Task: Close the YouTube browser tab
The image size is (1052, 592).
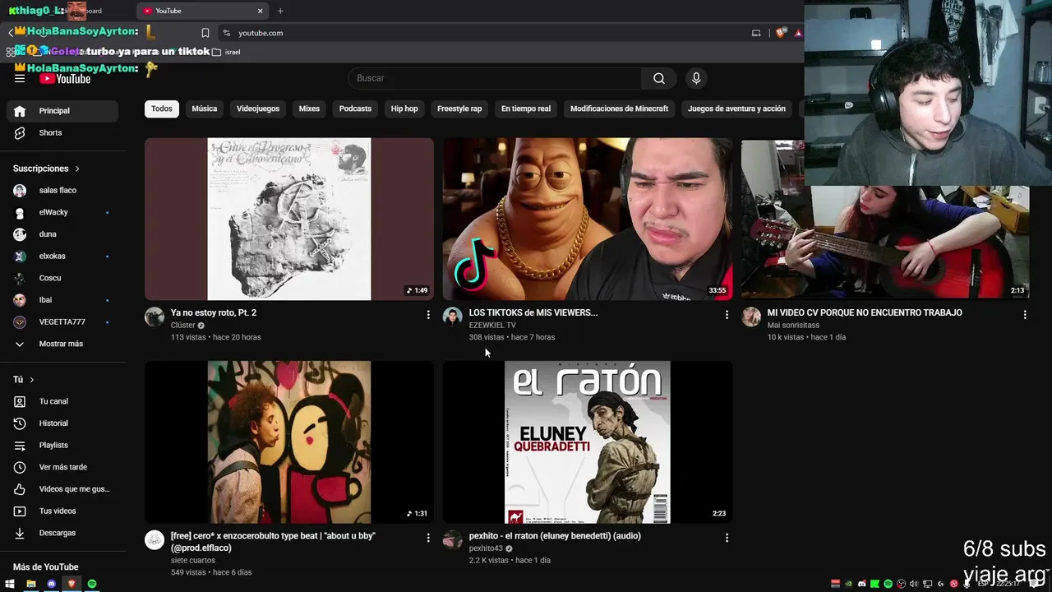Action: coord(261,11)
